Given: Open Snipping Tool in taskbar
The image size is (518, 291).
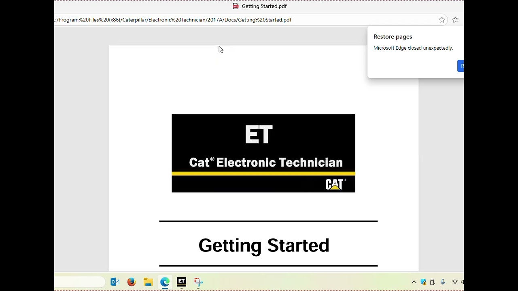Looking at the screenshot, I should click(x=198, y=282).
